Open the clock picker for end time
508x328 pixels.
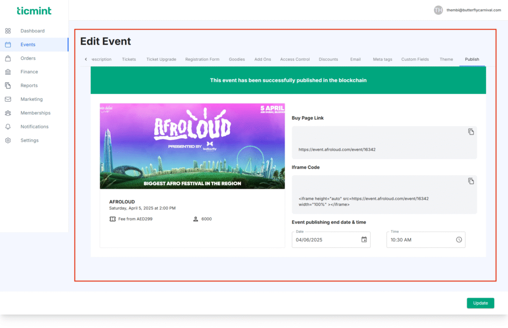(459, 239)
